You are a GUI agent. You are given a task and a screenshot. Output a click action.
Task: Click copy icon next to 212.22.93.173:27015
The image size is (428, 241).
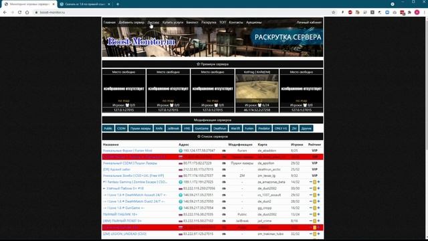(x=224, y=169)
